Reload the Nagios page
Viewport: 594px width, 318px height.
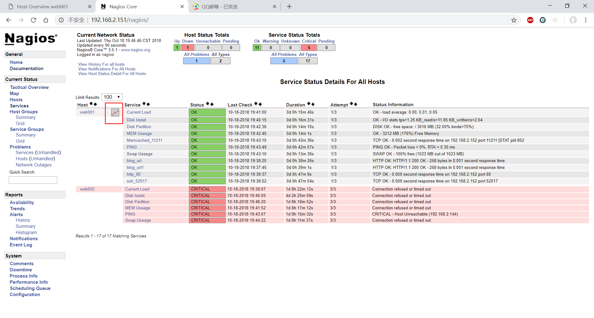tap(33, 20)
